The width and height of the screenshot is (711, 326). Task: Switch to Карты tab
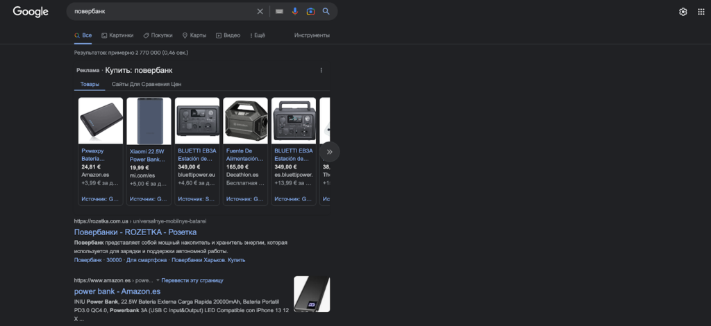(x=194, y=35)
